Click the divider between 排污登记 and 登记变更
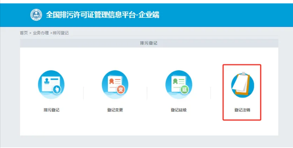This screenshot has height=148, width=293. [x=83, y=93]
